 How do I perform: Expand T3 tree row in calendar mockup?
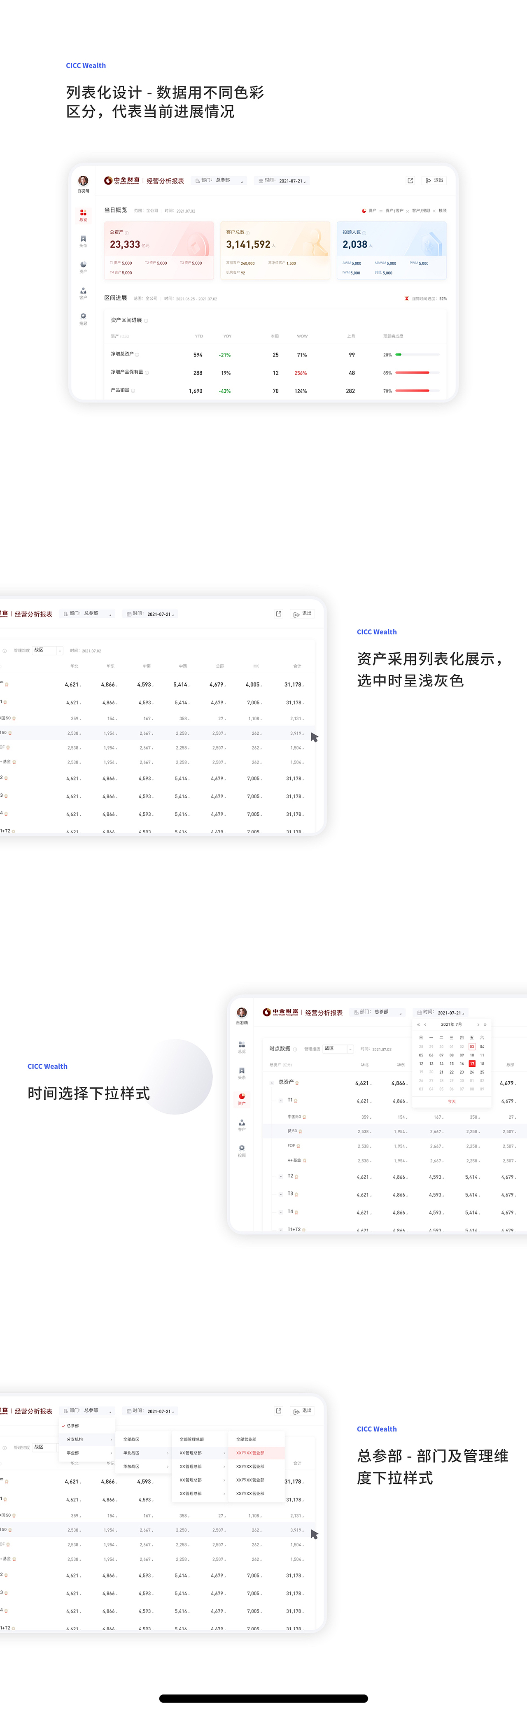pyautogui.click(x=281, y=1194)
